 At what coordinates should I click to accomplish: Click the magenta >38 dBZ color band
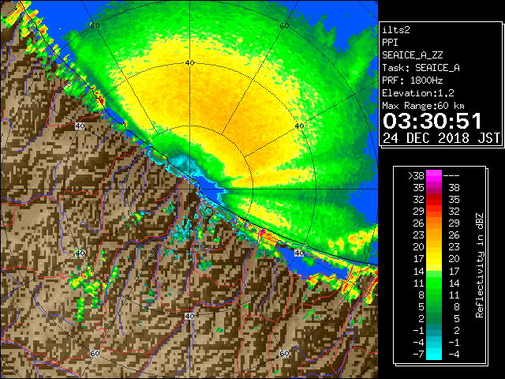pyautogui.click(x=434, y=175)
